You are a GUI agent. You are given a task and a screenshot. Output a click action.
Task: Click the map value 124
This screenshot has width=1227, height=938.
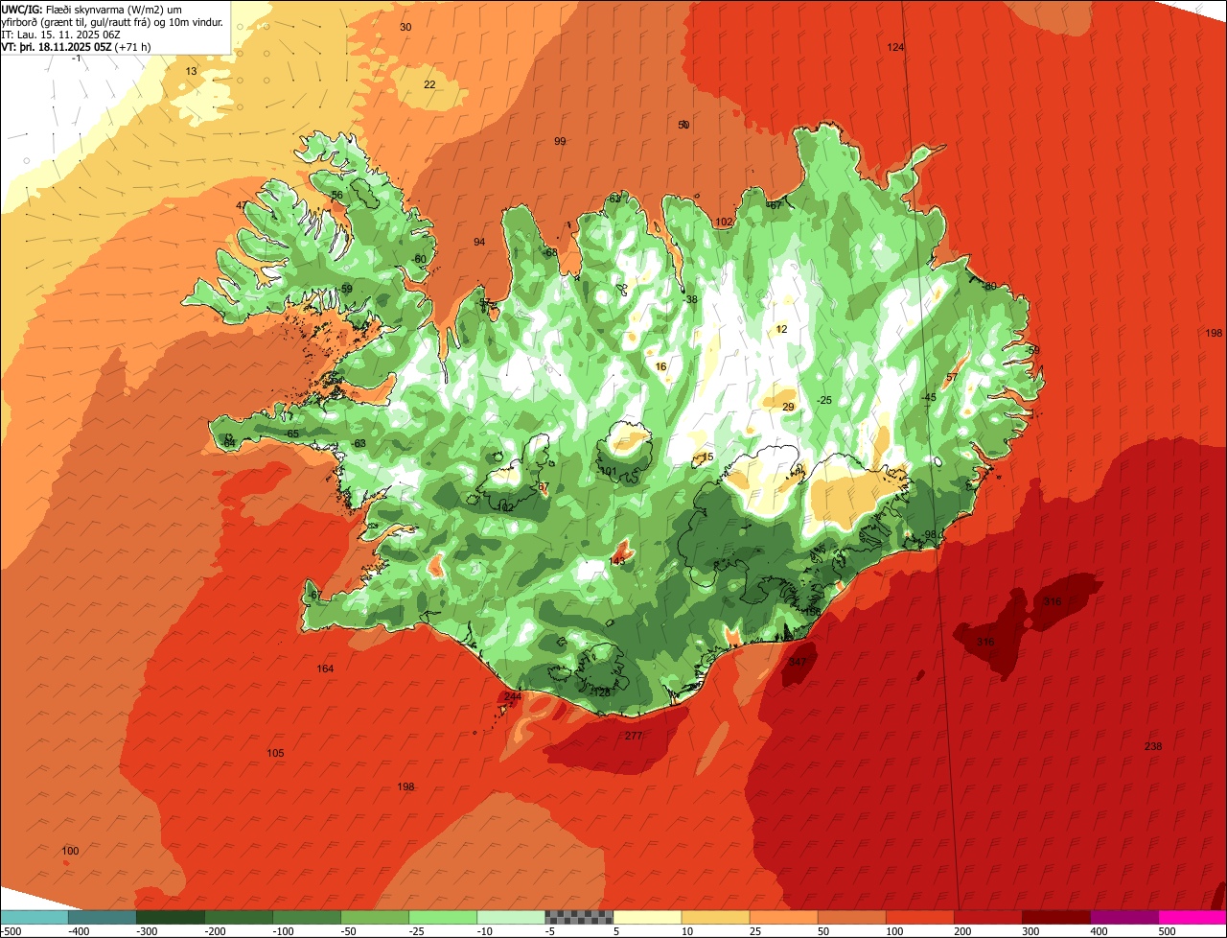coord(895,47)
